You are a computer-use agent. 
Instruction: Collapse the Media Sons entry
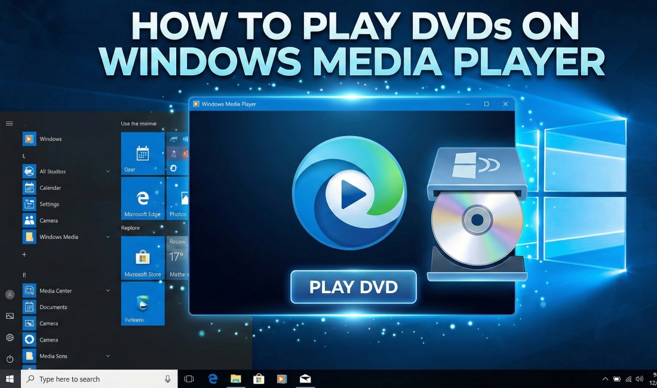(108, 356)
